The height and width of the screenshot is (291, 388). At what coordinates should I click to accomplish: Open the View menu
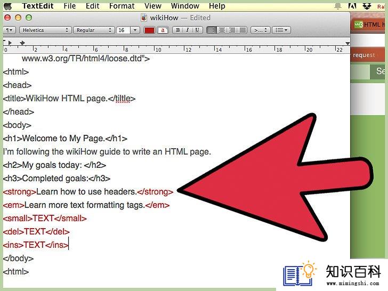(152, 6)
